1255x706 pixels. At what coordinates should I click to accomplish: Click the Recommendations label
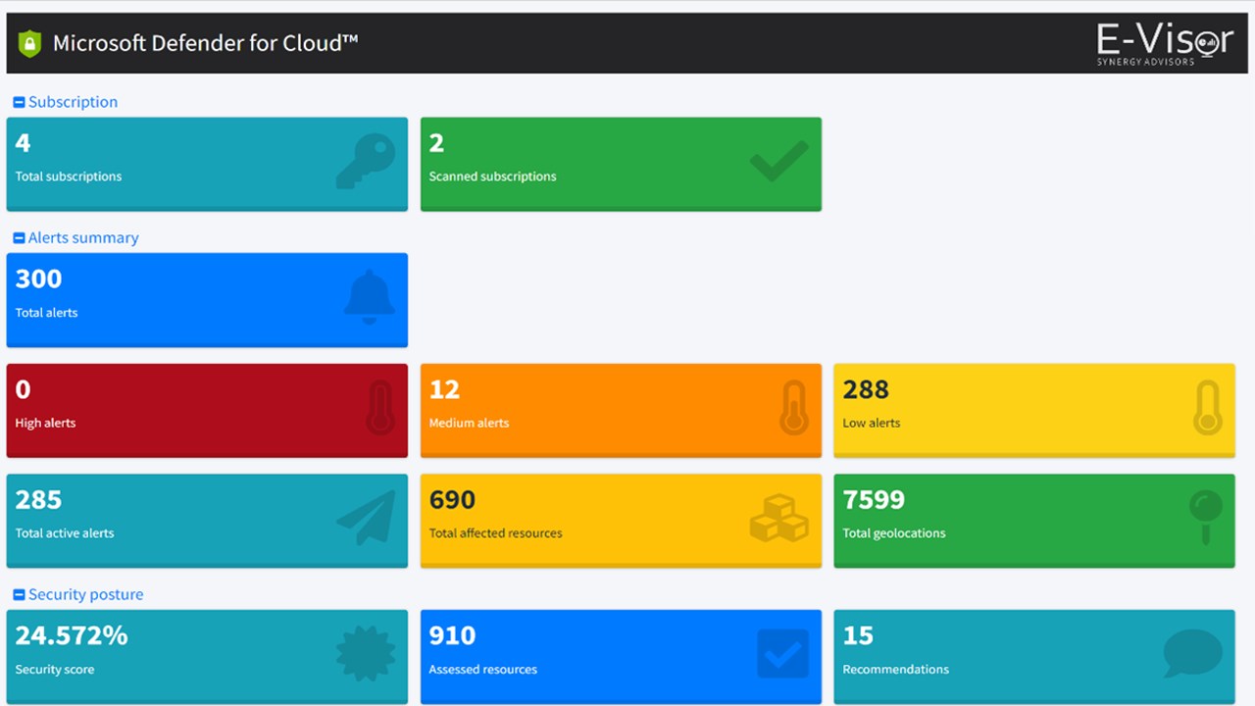coord(896,670)
